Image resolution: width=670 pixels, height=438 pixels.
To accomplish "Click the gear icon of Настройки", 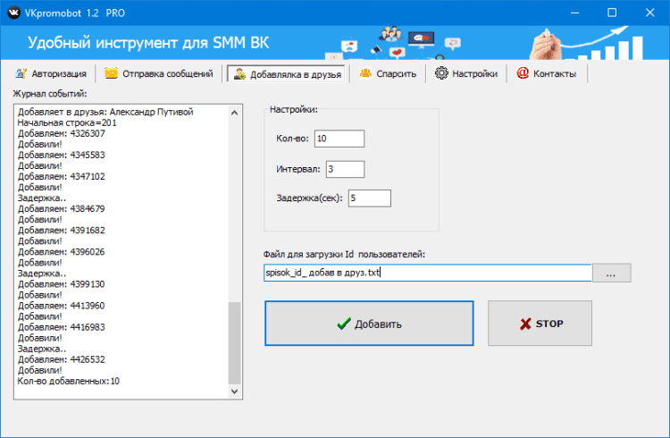I will pos(441,73).
